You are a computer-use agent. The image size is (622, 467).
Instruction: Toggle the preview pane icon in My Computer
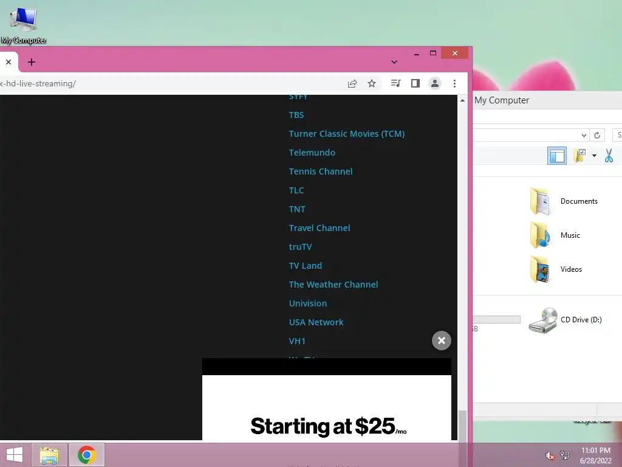point(557,155)
